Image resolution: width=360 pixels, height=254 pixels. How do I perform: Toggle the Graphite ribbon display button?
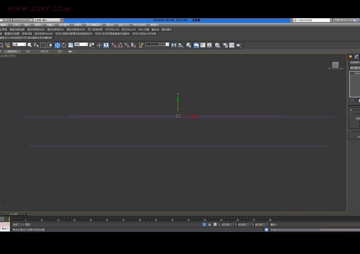(x=196, y=45)
